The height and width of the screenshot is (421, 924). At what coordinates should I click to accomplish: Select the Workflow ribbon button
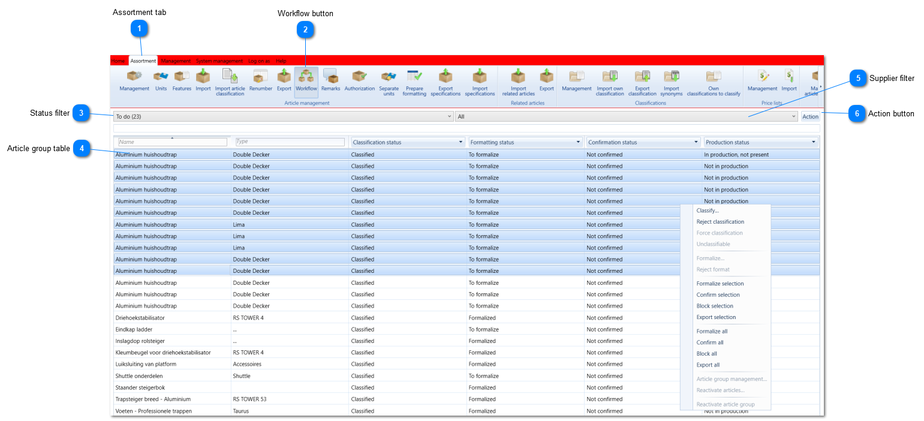pos(306,82)
